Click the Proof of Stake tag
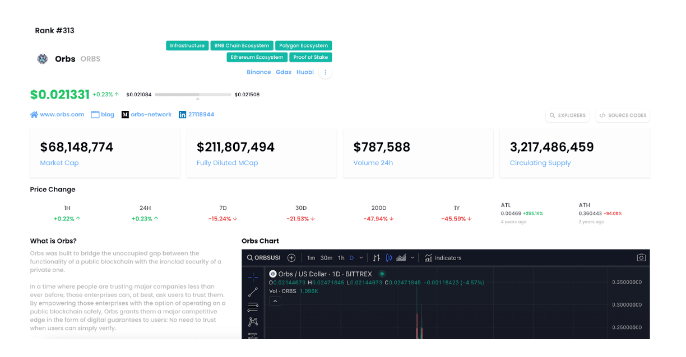This screenshot has width=686, height=357. tap(310, 57)
